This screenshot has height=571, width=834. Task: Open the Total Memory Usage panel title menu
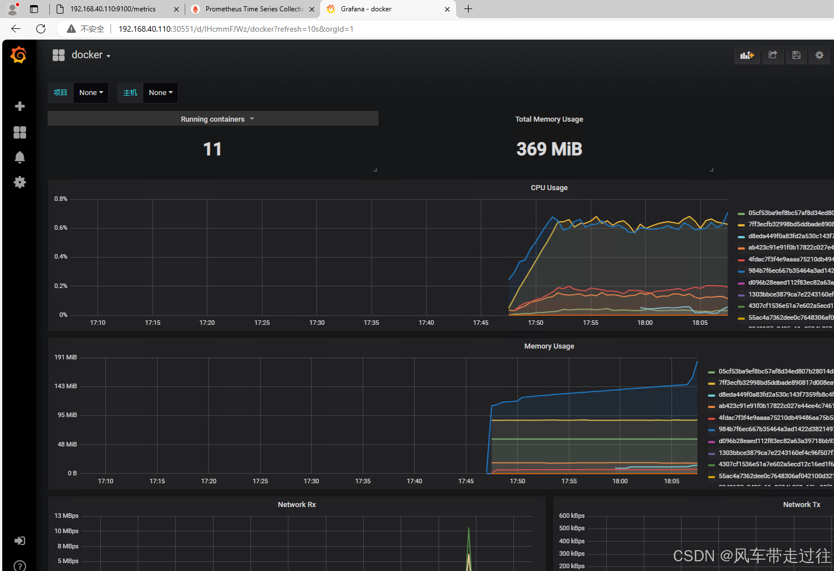pos(549,119)
